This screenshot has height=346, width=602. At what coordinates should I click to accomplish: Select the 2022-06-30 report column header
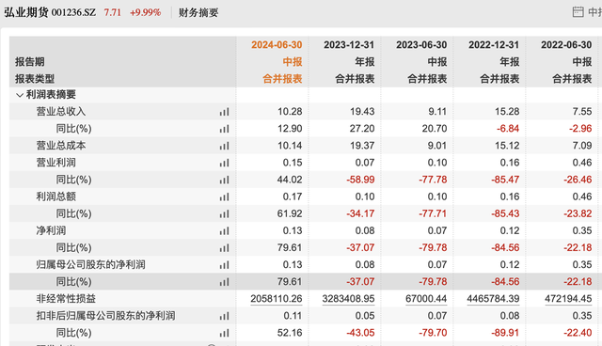tap(566, 45)
